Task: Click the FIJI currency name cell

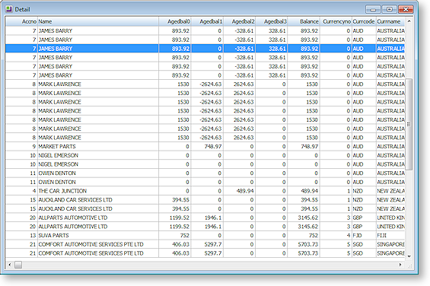Action: tap(390, 235)
